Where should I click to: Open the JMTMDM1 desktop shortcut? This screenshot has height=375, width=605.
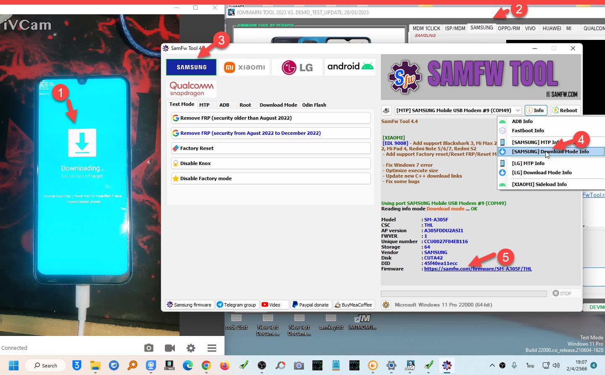(362, 322)
